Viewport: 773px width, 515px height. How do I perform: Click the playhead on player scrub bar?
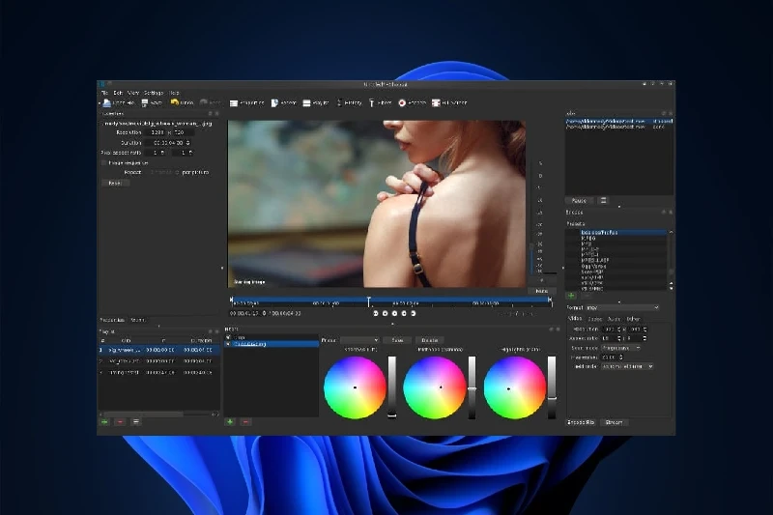click(368, 301)
